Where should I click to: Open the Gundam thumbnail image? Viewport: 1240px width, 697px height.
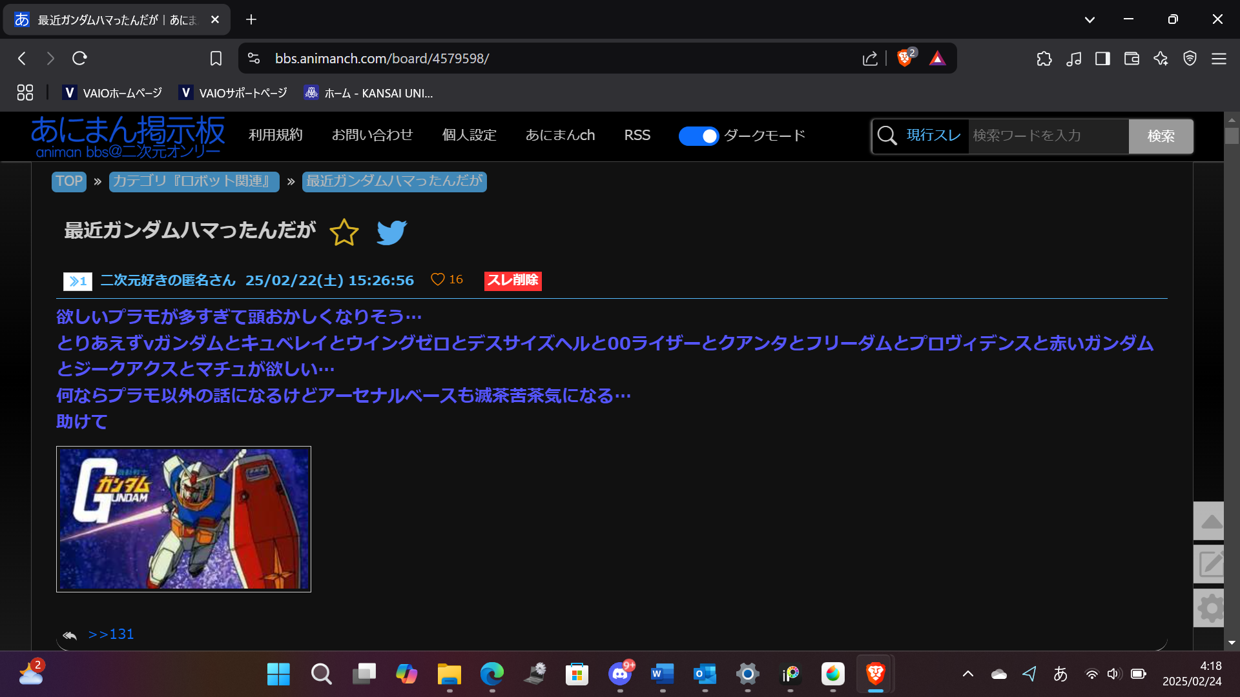pyautogui.click(x=183, y=519)
